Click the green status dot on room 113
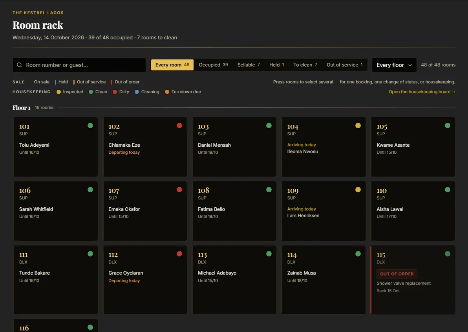The image size is (468, 332). 269,254
